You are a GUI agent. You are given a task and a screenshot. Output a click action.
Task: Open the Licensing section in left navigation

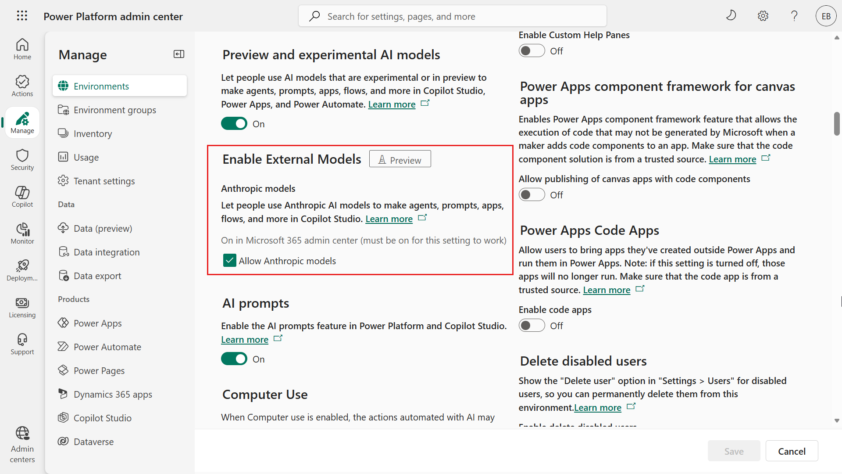[22, 307]
